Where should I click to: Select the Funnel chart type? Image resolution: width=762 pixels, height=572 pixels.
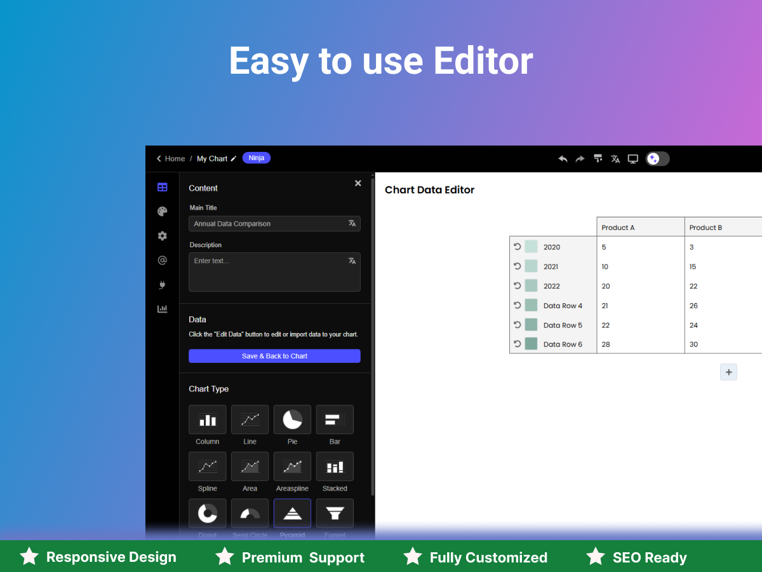[x=335, y=514]
